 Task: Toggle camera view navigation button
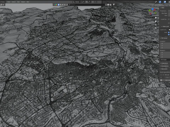[x=156, y=25]
